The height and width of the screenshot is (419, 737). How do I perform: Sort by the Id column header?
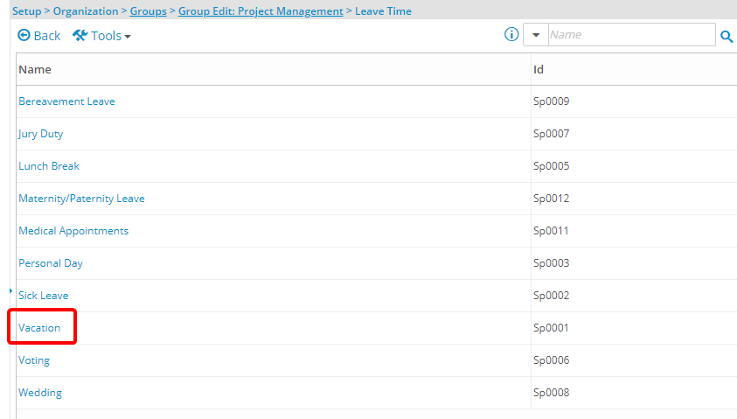539,70
